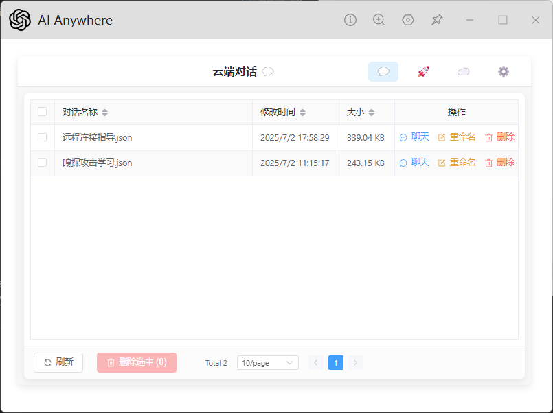553x413 pixels.
Task: Select page 1 in pagination
Action: click(336, 363)
